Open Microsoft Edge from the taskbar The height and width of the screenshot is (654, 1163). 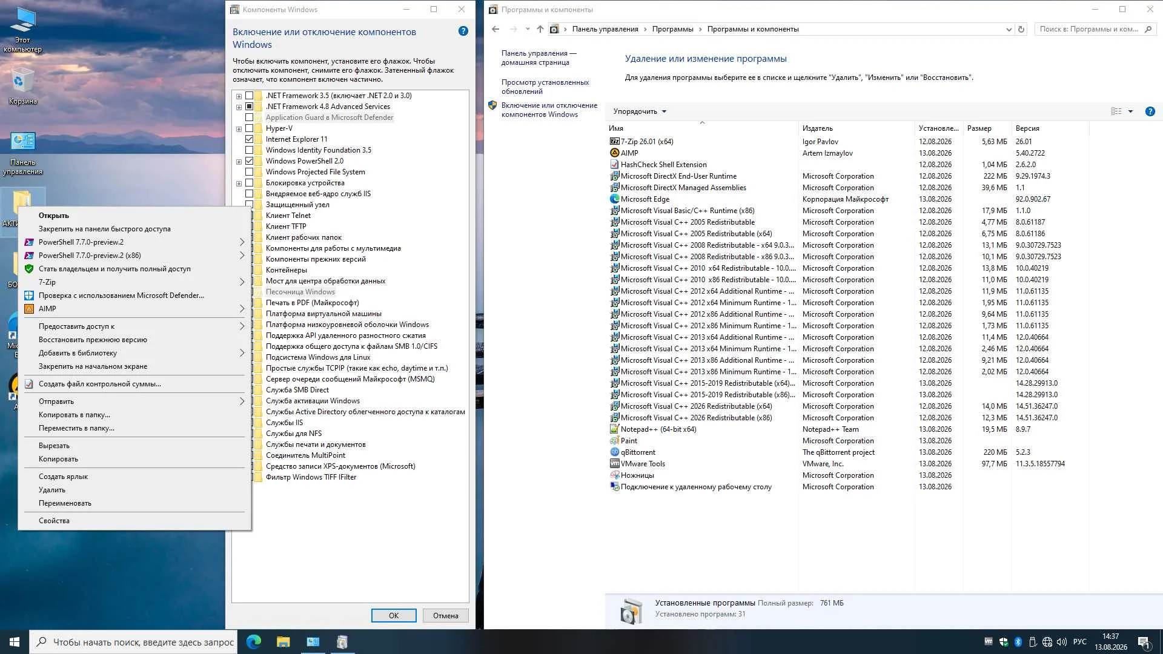coord(253,642)
